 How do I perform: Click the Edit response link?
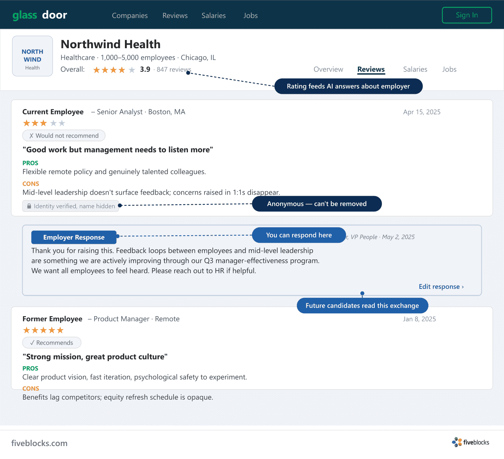[441, 287]
